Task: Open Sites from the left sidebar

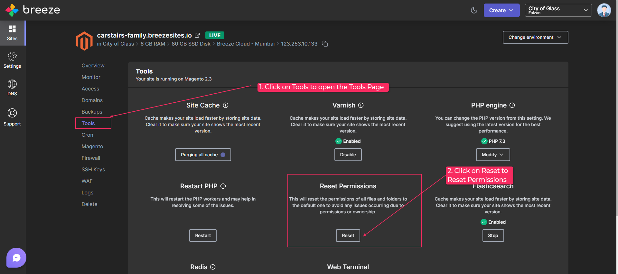Action: point(12,33)
